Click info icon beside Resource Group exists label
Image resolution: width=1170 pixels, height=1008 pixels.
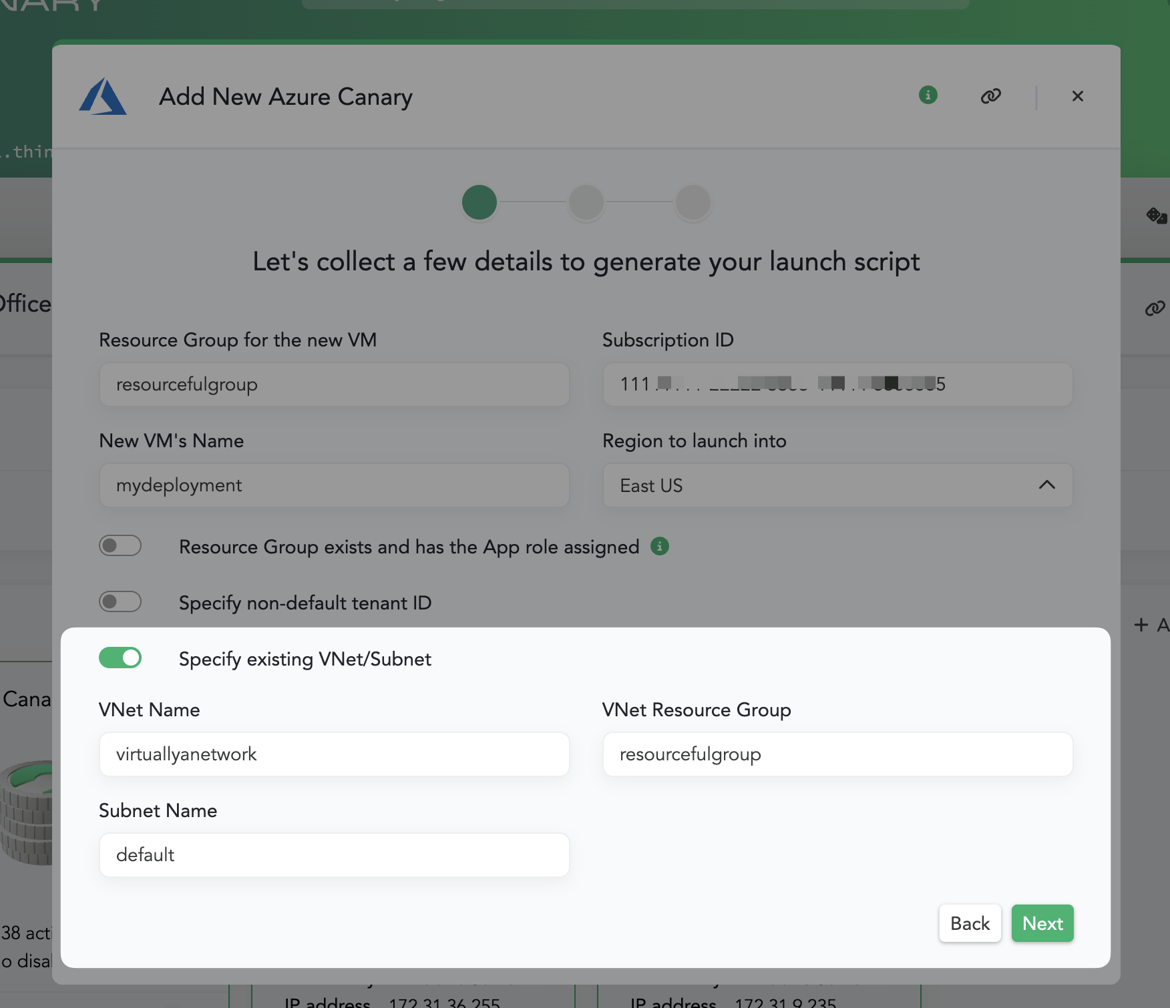click(x=660, y=546)
